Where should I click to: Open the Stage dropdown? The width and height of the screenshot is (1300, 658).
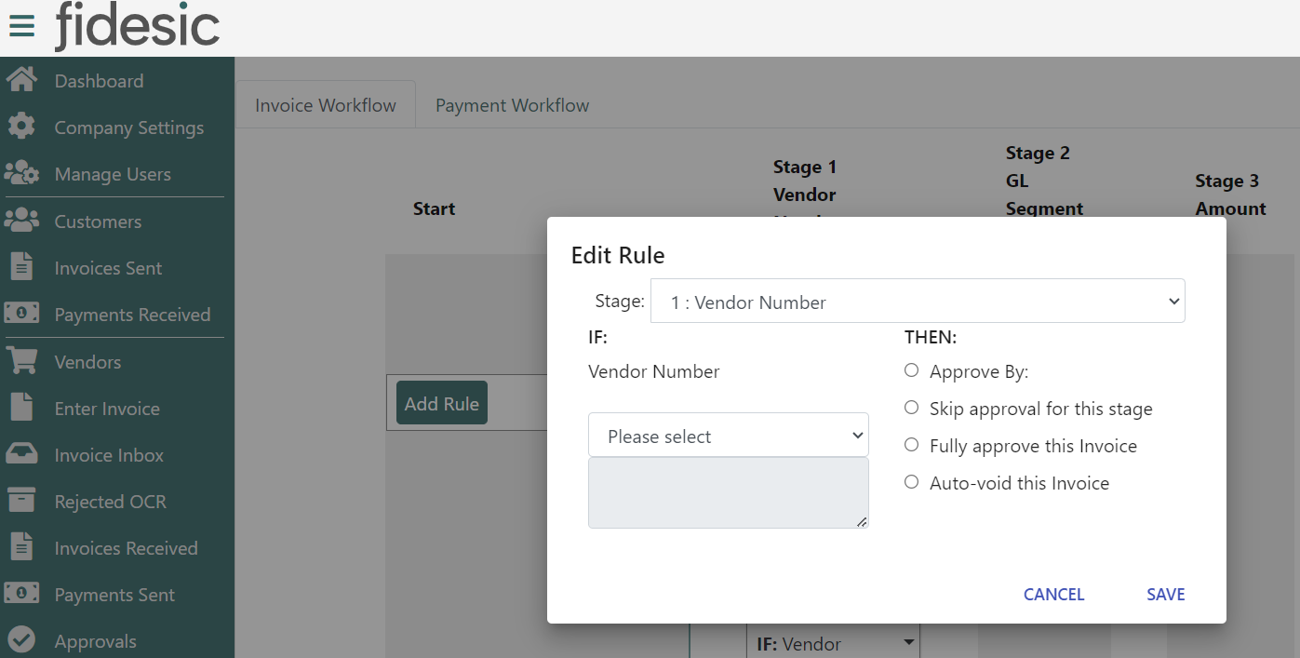917,302
